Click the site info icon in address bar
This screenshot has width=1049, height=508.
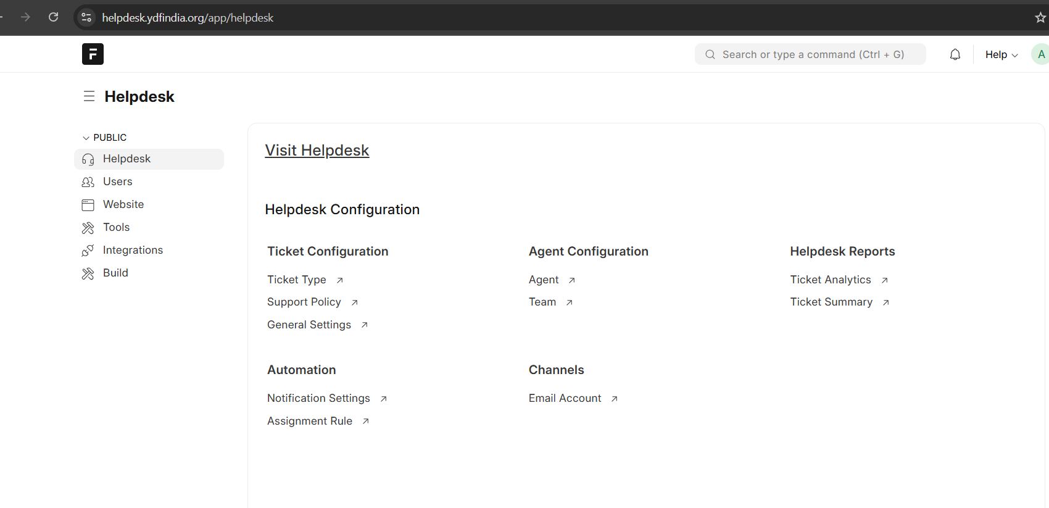point(86,17)
